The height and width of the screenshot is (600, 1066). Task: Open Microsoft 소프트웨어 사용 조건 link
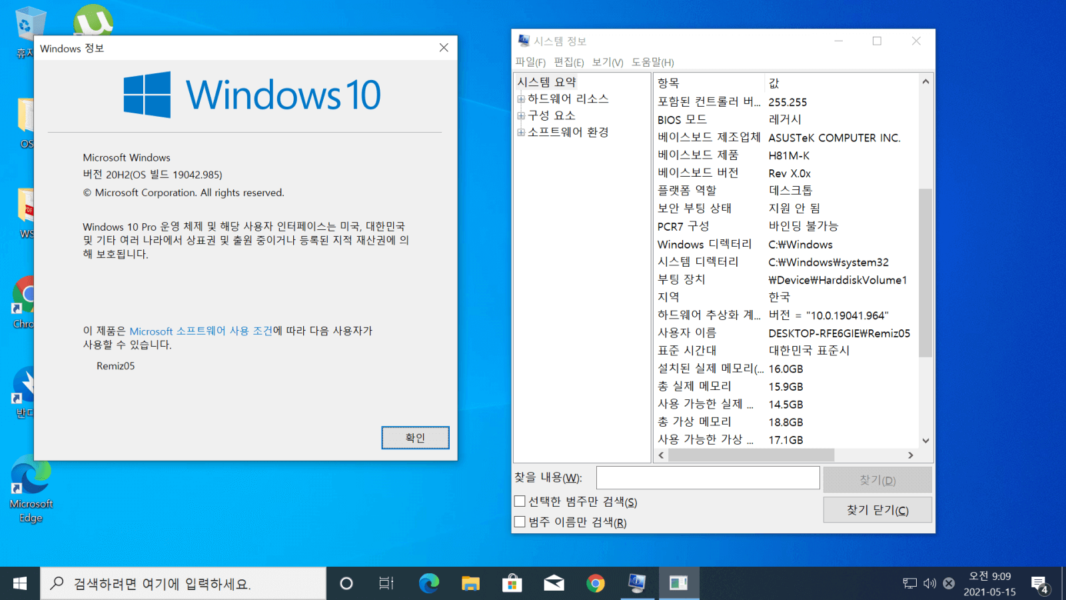[201, 331]
